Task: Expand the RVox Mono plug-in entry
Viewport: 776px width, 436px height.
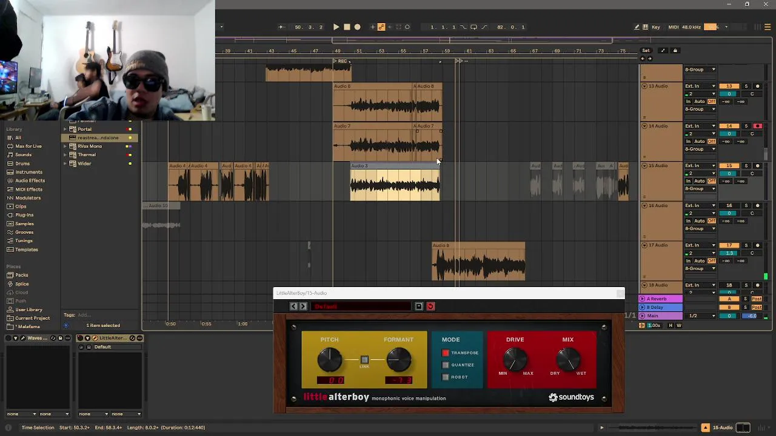Action: pyautogui.click(x=67, y=146)
